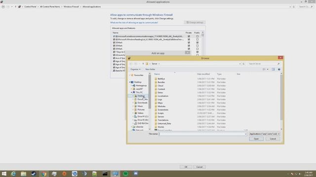316x177 pixels.
Task: Collapse the Desktop root tree node
Action: (x=130, y=82)
